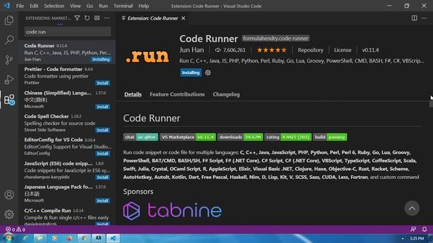
Task: Click the publisher name Jun Han
Action: (191, 50)
